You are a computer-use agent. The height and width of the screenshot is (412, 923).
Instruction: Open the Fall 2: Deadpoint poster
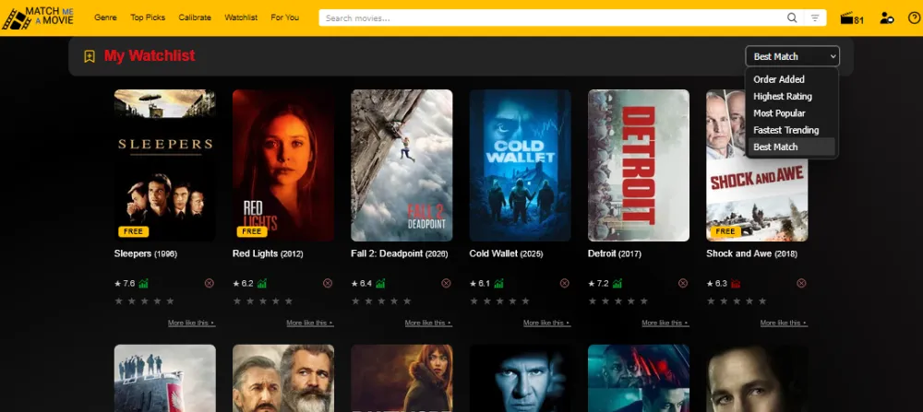pyautogui.click(x=402, y=165)
